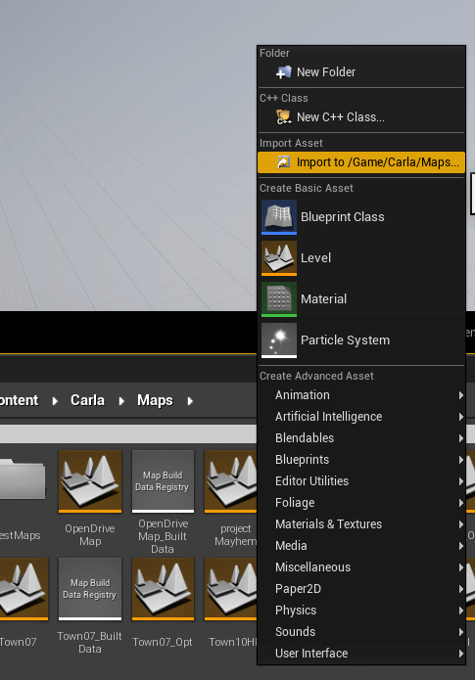Screen dimensions: 475x680
Task: Click the import arrow icon for /Game/Carla/Maps
Action: (x=283, y=162)
